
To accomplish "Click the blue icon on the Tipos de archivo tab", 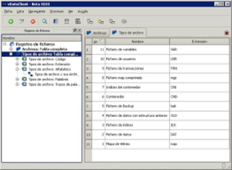I will point(115,32).
